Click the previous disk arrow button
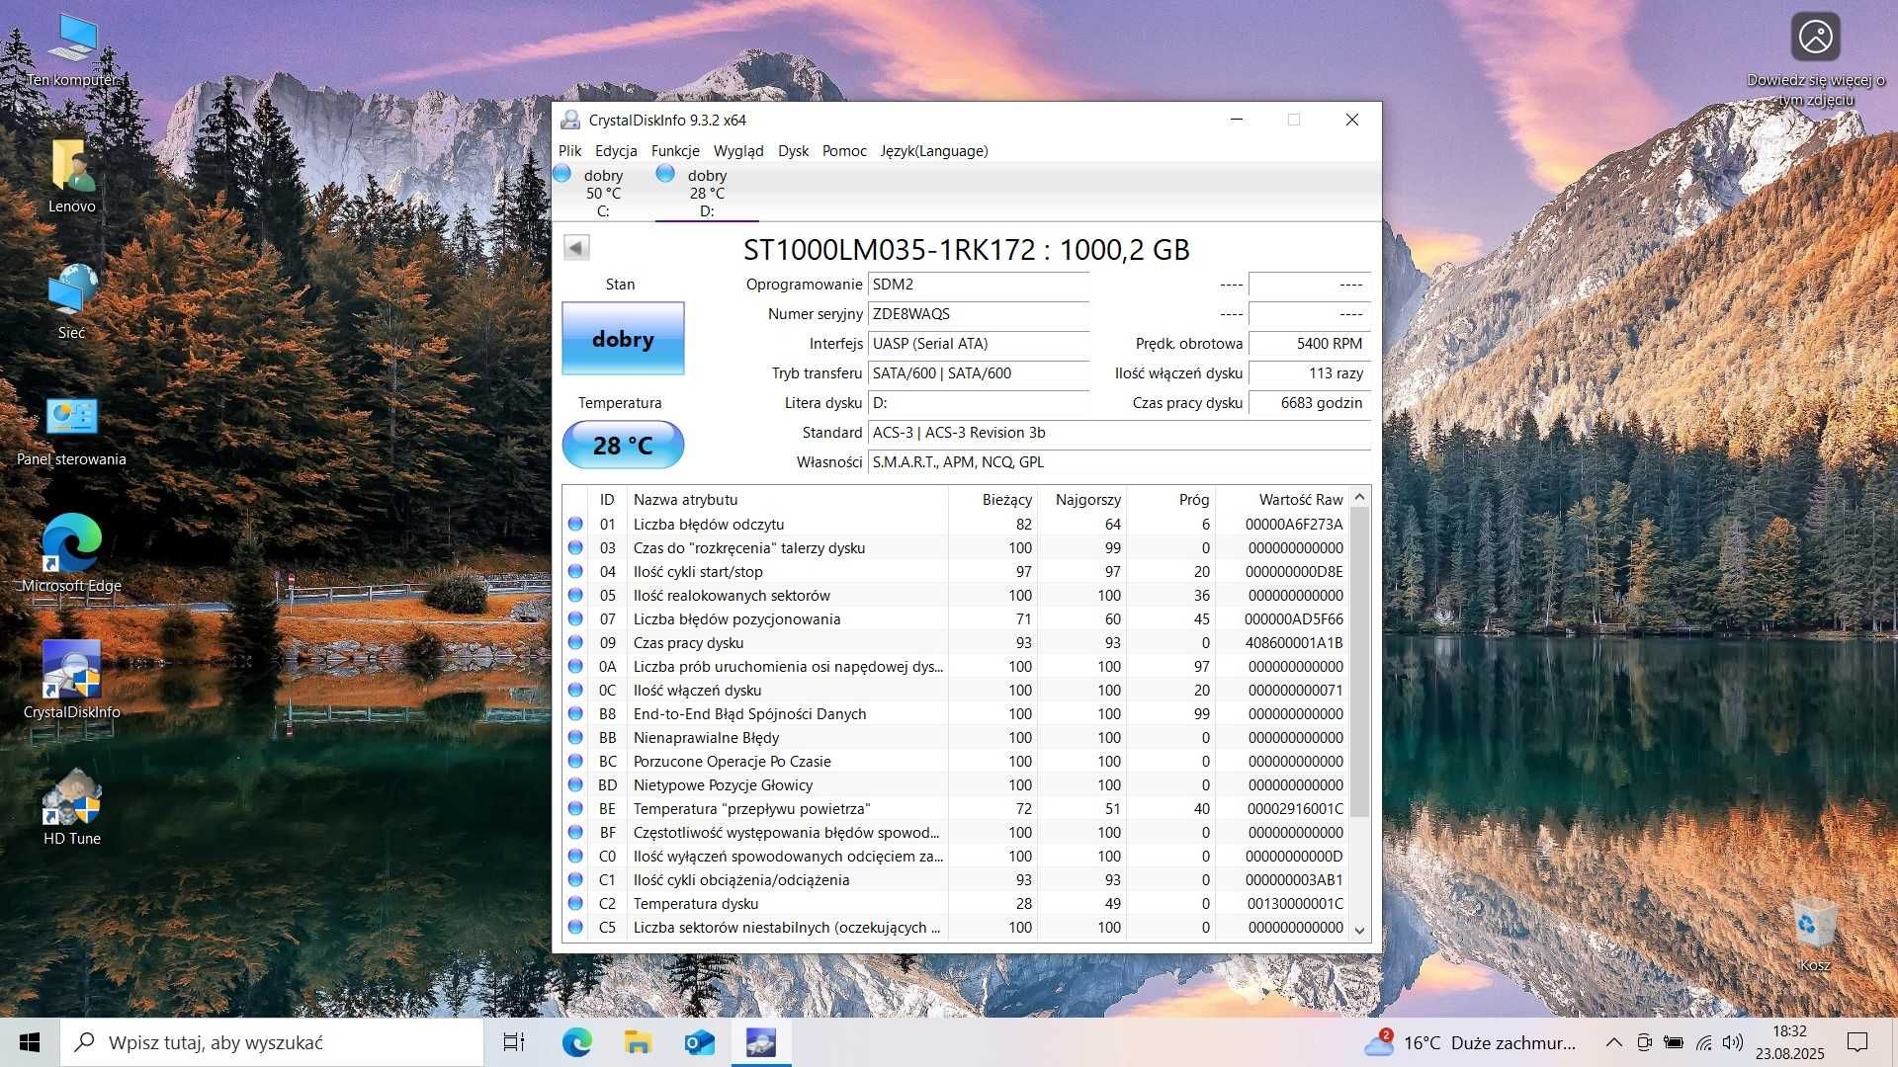 tap(576, 247)
